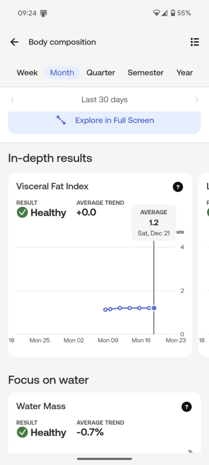Screen dimensions: 209x465
Task: Select the Month tab
Action: click(62, 73)
